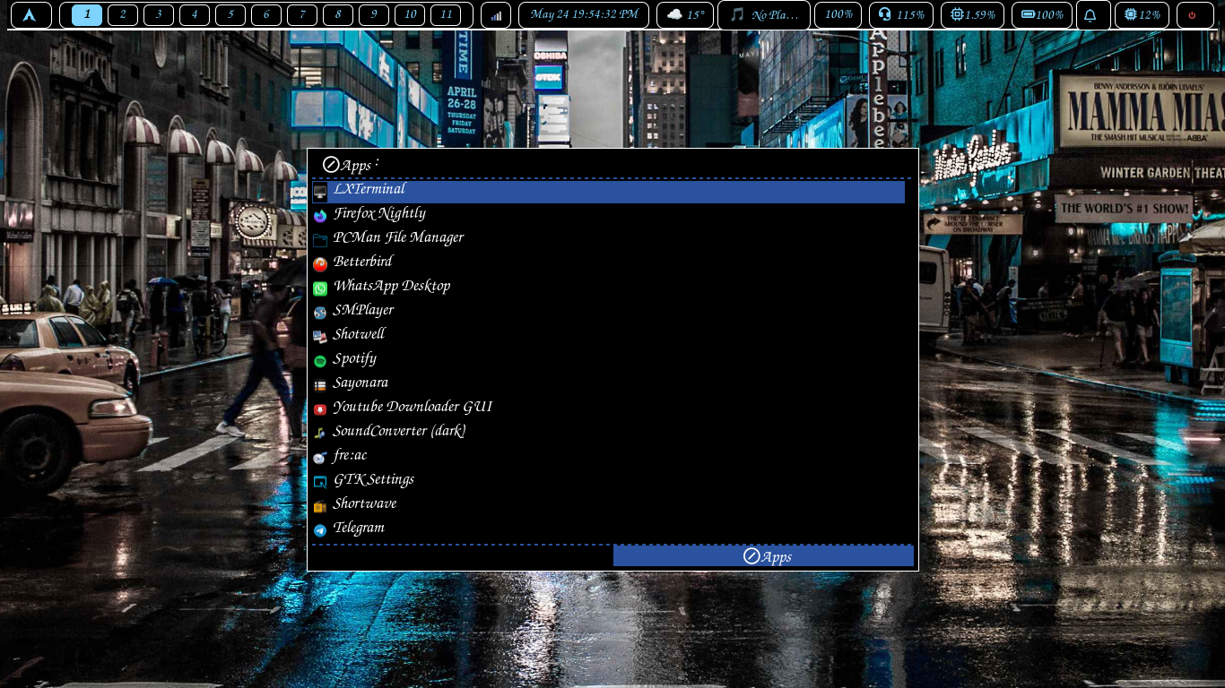Click the Betterbird icon
Image resolution: width=1225 pixels, height=688 pixels.
pyautogui.click(x=320, y=264)
